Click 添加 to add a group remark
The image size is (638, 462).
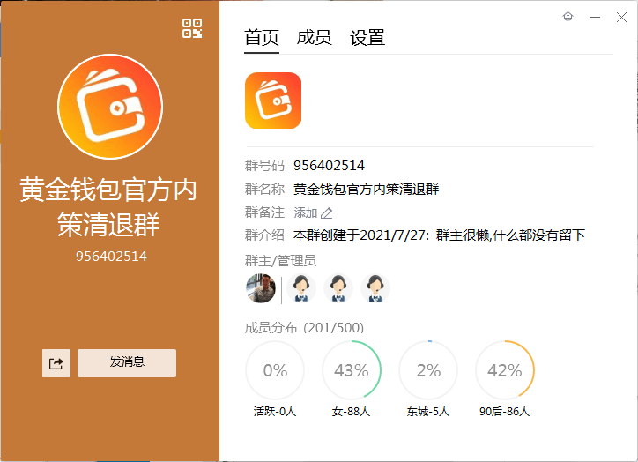click(x=306, y=212)
